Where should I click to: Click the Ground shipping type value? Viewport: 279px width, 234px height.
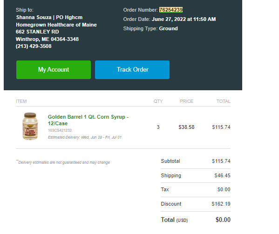pos(168,28)
